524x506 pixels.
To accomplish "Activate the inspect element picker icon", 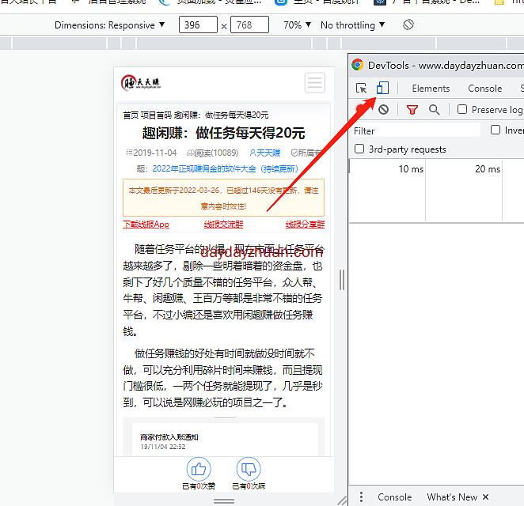I will 361,88.
